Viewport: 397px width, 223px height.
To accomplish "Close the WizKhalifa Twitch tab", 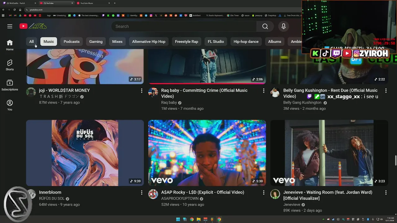I will (x=35, y=3).
